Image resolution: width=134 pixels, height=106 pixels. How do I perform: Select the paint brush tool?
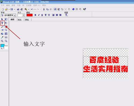pos(2,26)
